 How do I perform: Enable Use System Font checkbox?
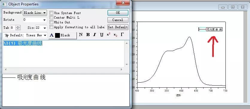(51, 13)
